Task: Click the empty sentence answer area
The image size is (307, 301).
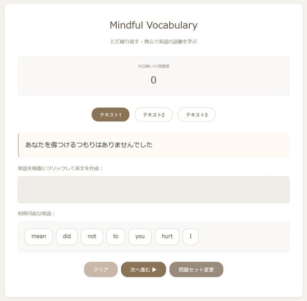Action: point(153,190)
